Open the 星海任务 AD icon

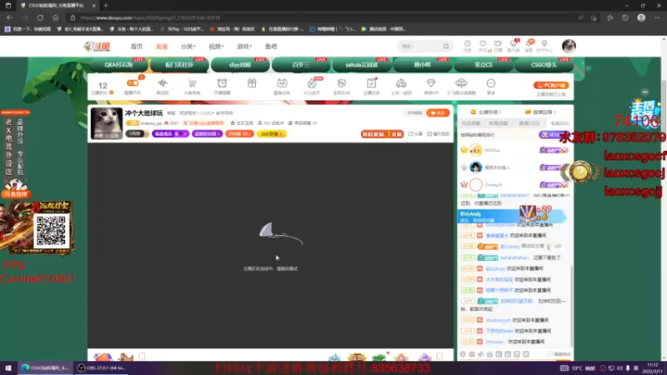coord(282,83)
